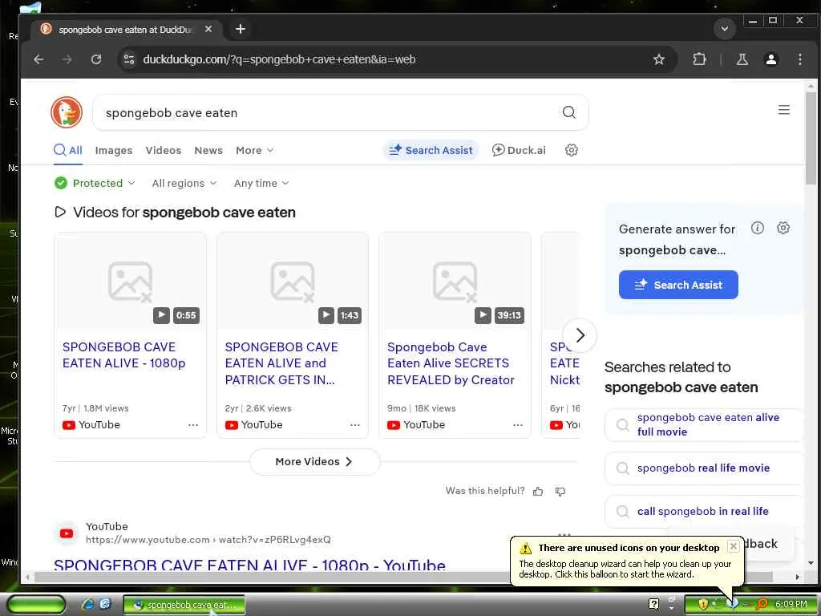This screenshot has height=616, width=821.
Task: Open a new tab with plus button
Action: coord(241,29)
